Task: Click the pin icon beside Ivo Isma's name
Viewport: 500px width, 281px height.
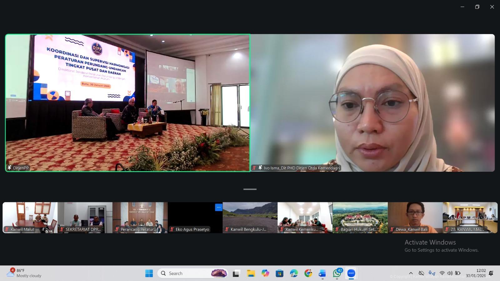Action: coord(260,168)
